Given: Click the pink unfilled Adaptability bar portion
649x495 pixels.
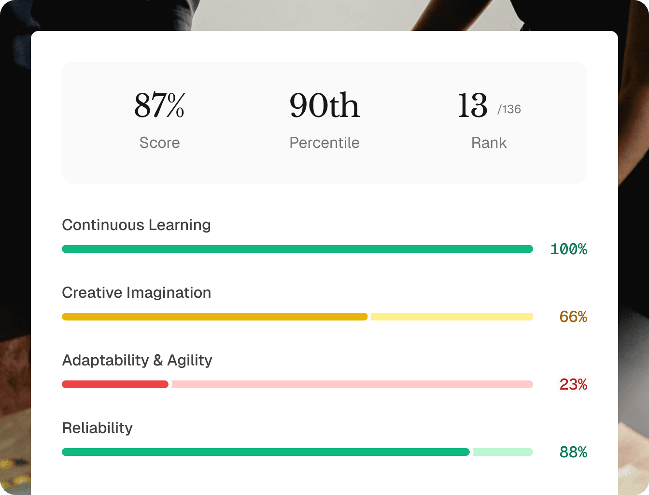Looking at the screenshot, I should coord(353,384).
